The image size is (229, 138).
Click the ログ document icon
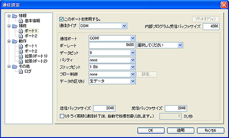(x=21, y=72)
